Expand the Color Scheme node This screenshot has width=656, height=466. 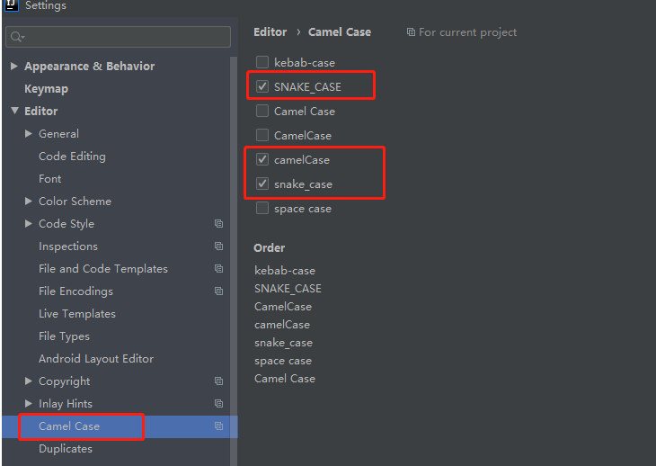[29, 201]
